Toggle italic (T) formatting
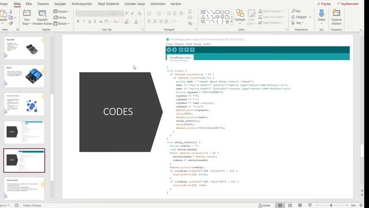Viewport: 369px width, 208px height. pos(84,21)
